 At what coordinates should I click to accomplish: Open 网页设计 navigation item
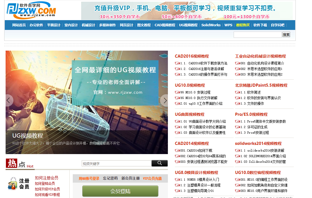[126, 25]
